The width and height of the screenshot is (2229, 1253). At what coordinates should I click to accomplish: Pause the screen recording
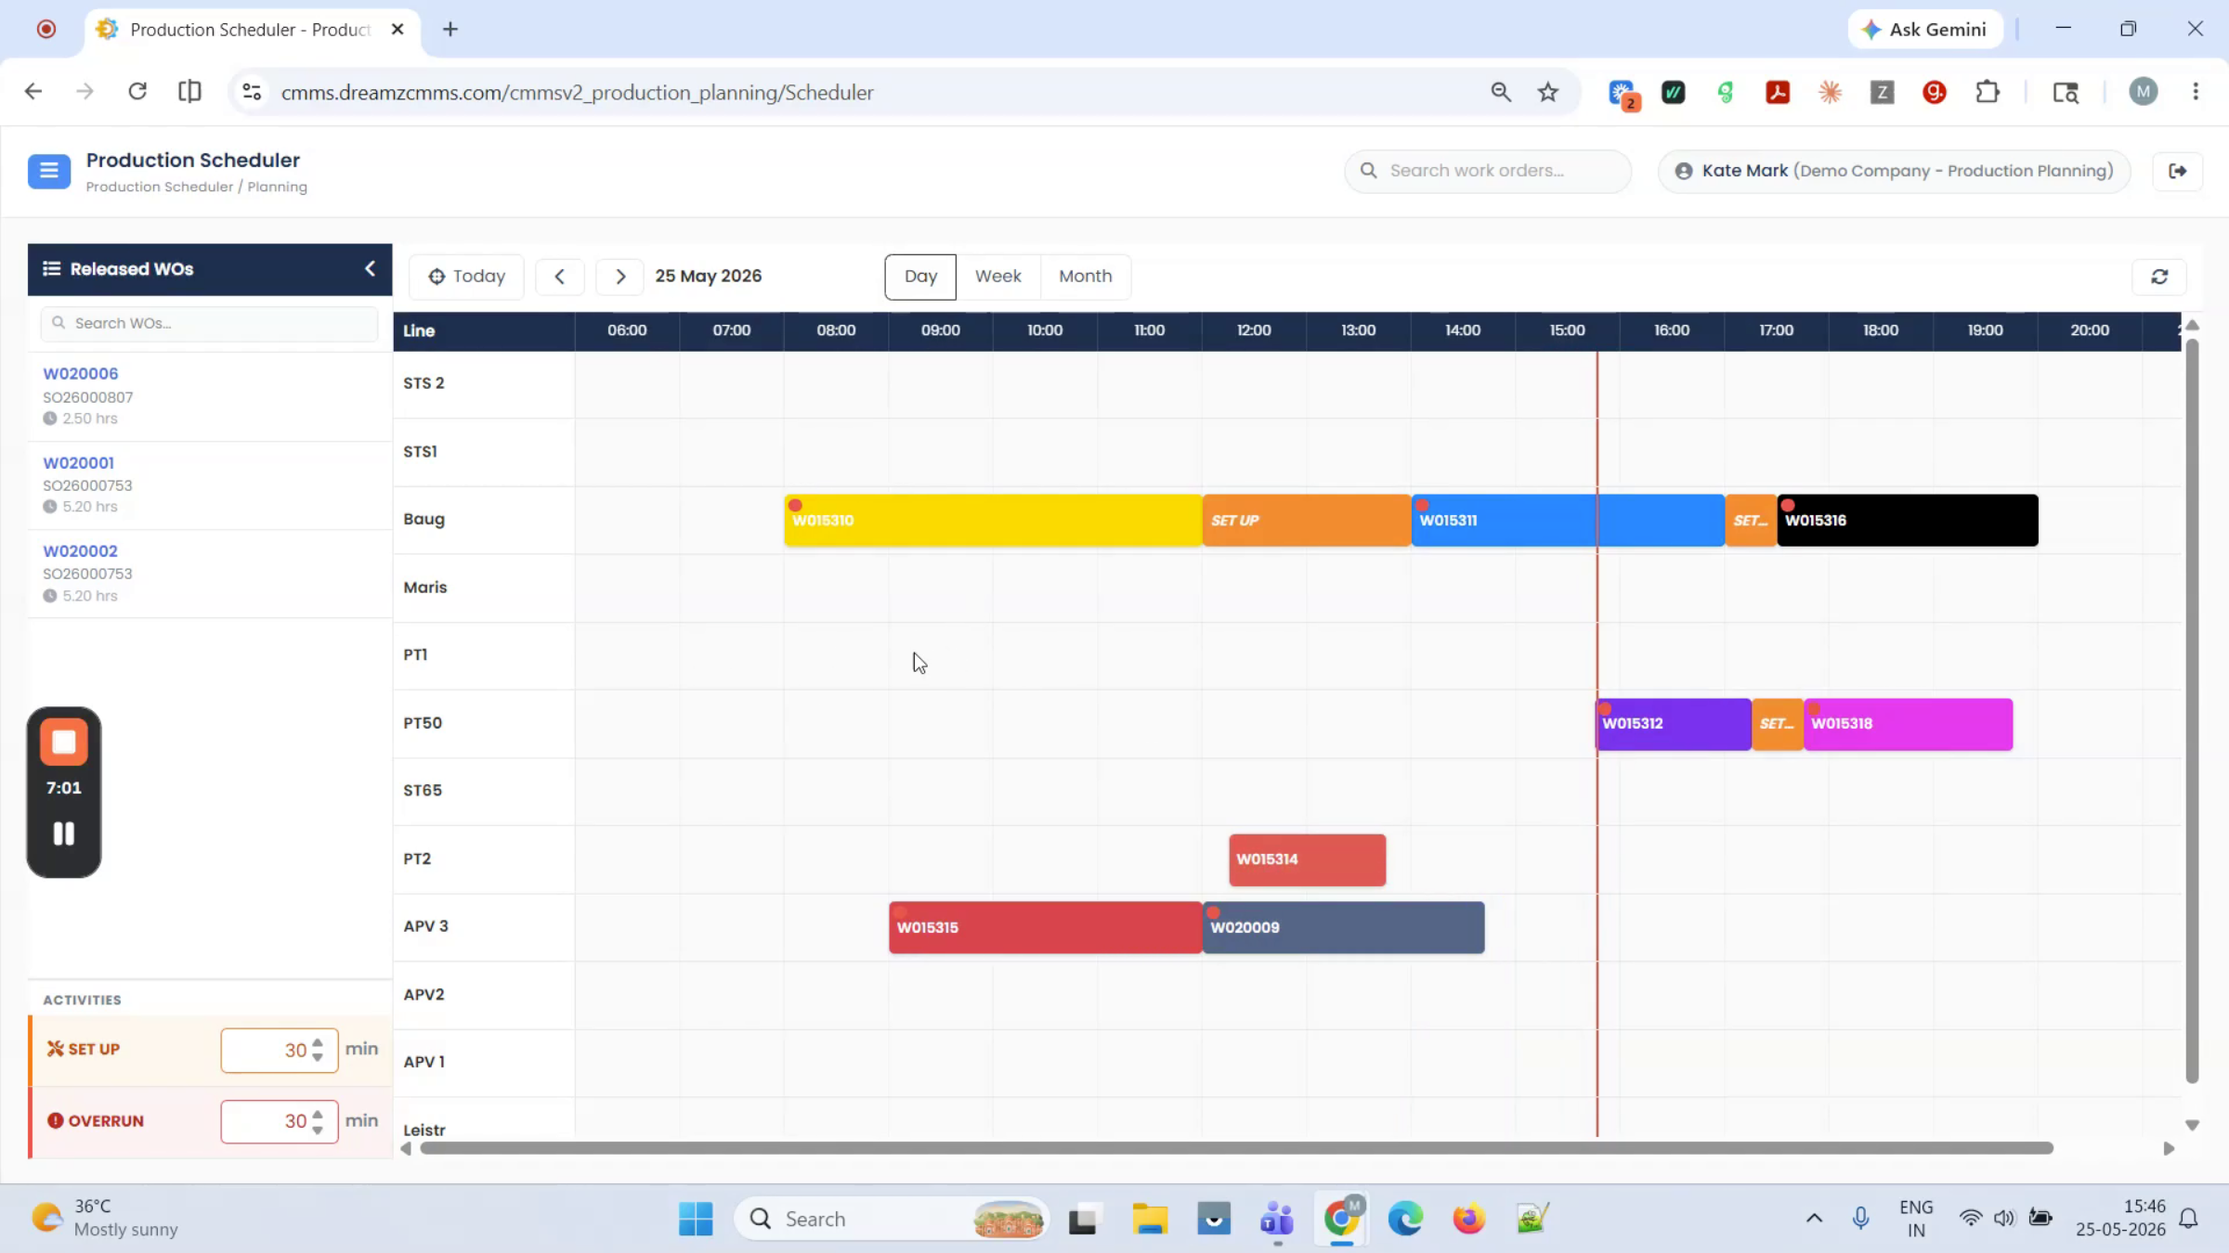63,833
